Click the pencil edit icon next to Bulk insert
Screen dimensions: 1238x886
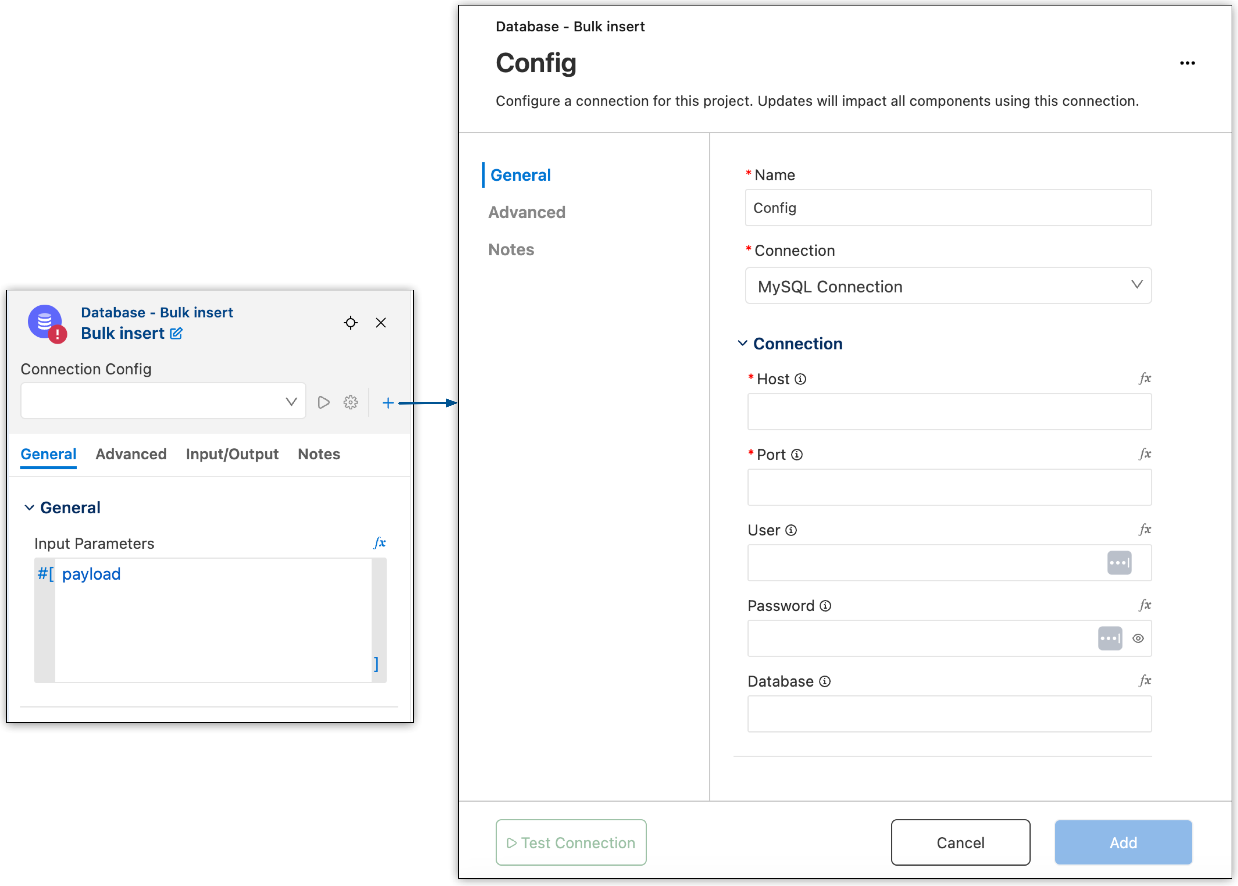tap(176, 333)
